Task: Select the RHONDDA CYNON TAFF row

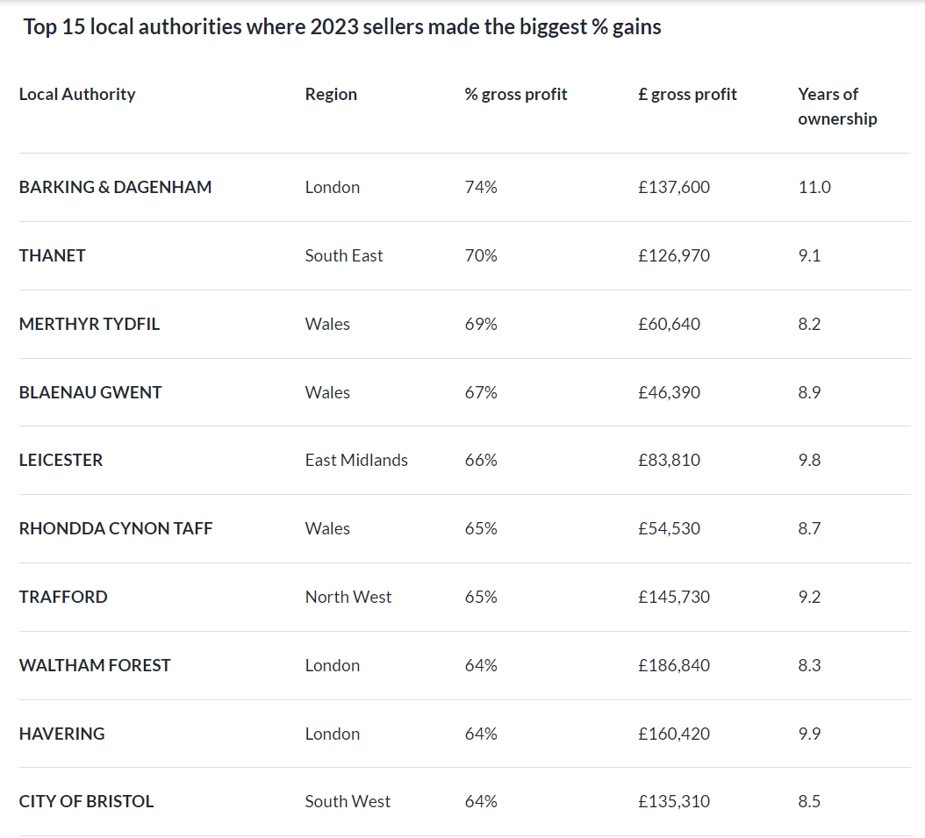Action: 116,528
